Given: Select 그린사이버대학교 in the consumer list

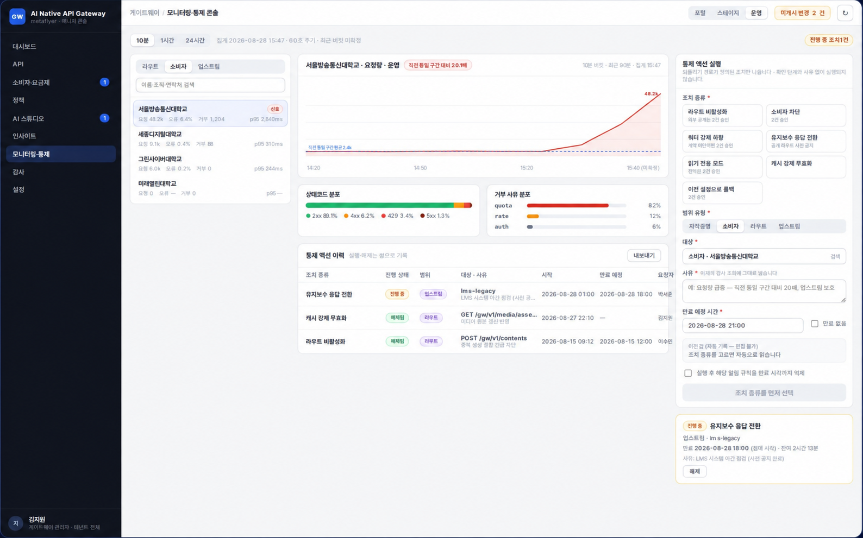Looking at the screenshot, I should (210, 163).
